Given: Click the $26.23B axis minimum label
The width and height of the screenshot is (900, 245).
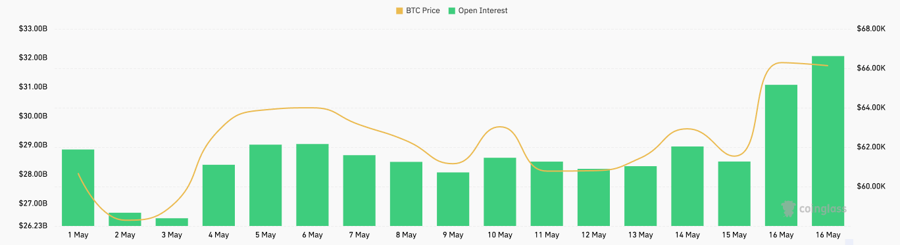Looking at the screenshot, I should click(x=33, y=225).
